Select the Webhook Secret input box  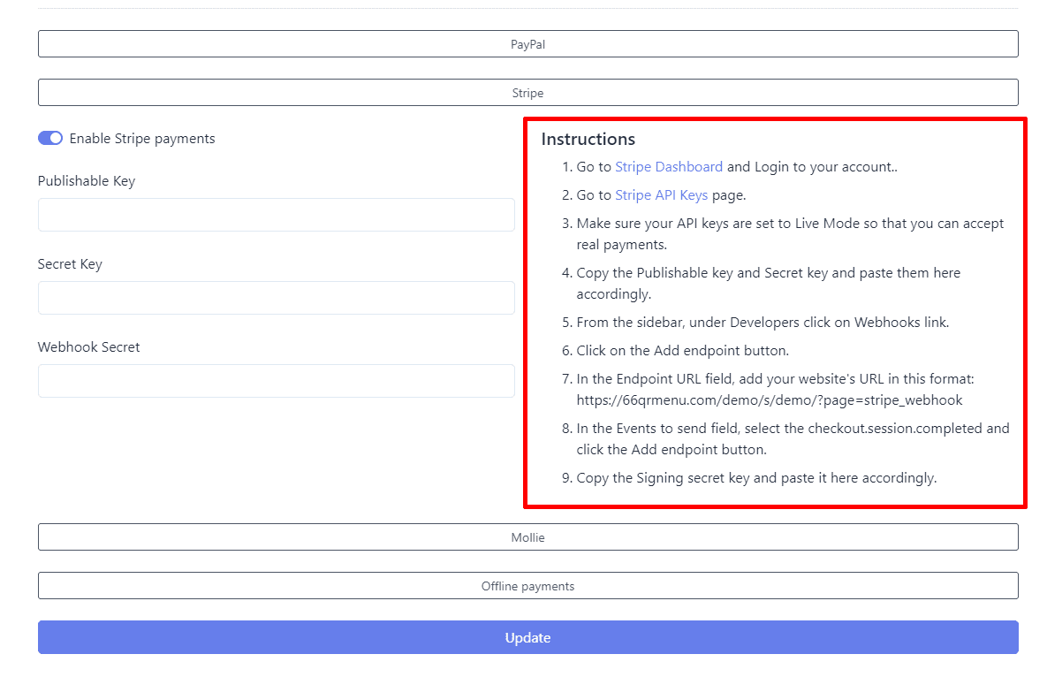point(276,381)
